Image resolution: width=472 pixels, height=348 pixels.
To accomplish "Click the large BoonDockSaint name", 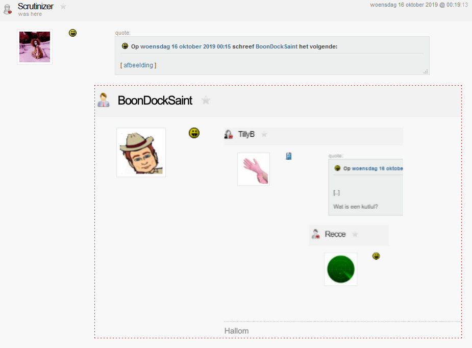I will click(x=155, y=101).
